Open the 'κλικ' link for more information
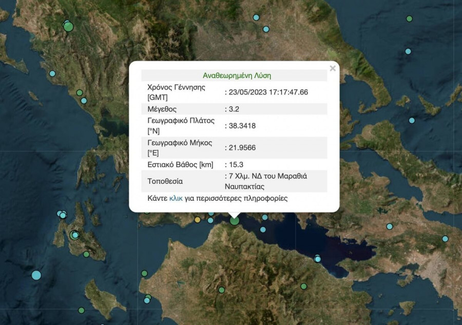The width and height of the screenshot is (462, 325). [176, 198]
